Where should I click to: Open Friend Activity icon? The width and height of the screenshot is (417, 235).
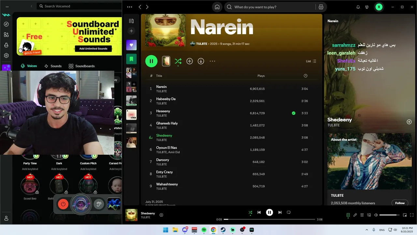coord(367,7)
